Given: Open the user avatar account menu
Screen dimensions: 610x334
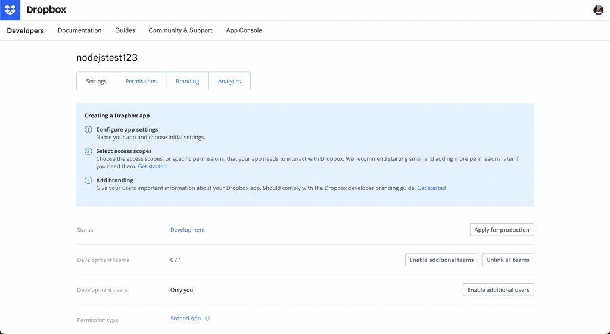Looking at the screenshot, I should point(598,10).
